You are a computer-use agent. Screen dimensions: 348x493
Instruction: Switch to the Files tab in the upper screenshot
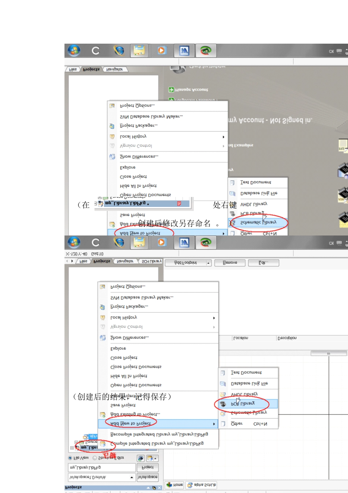point(73,69)
